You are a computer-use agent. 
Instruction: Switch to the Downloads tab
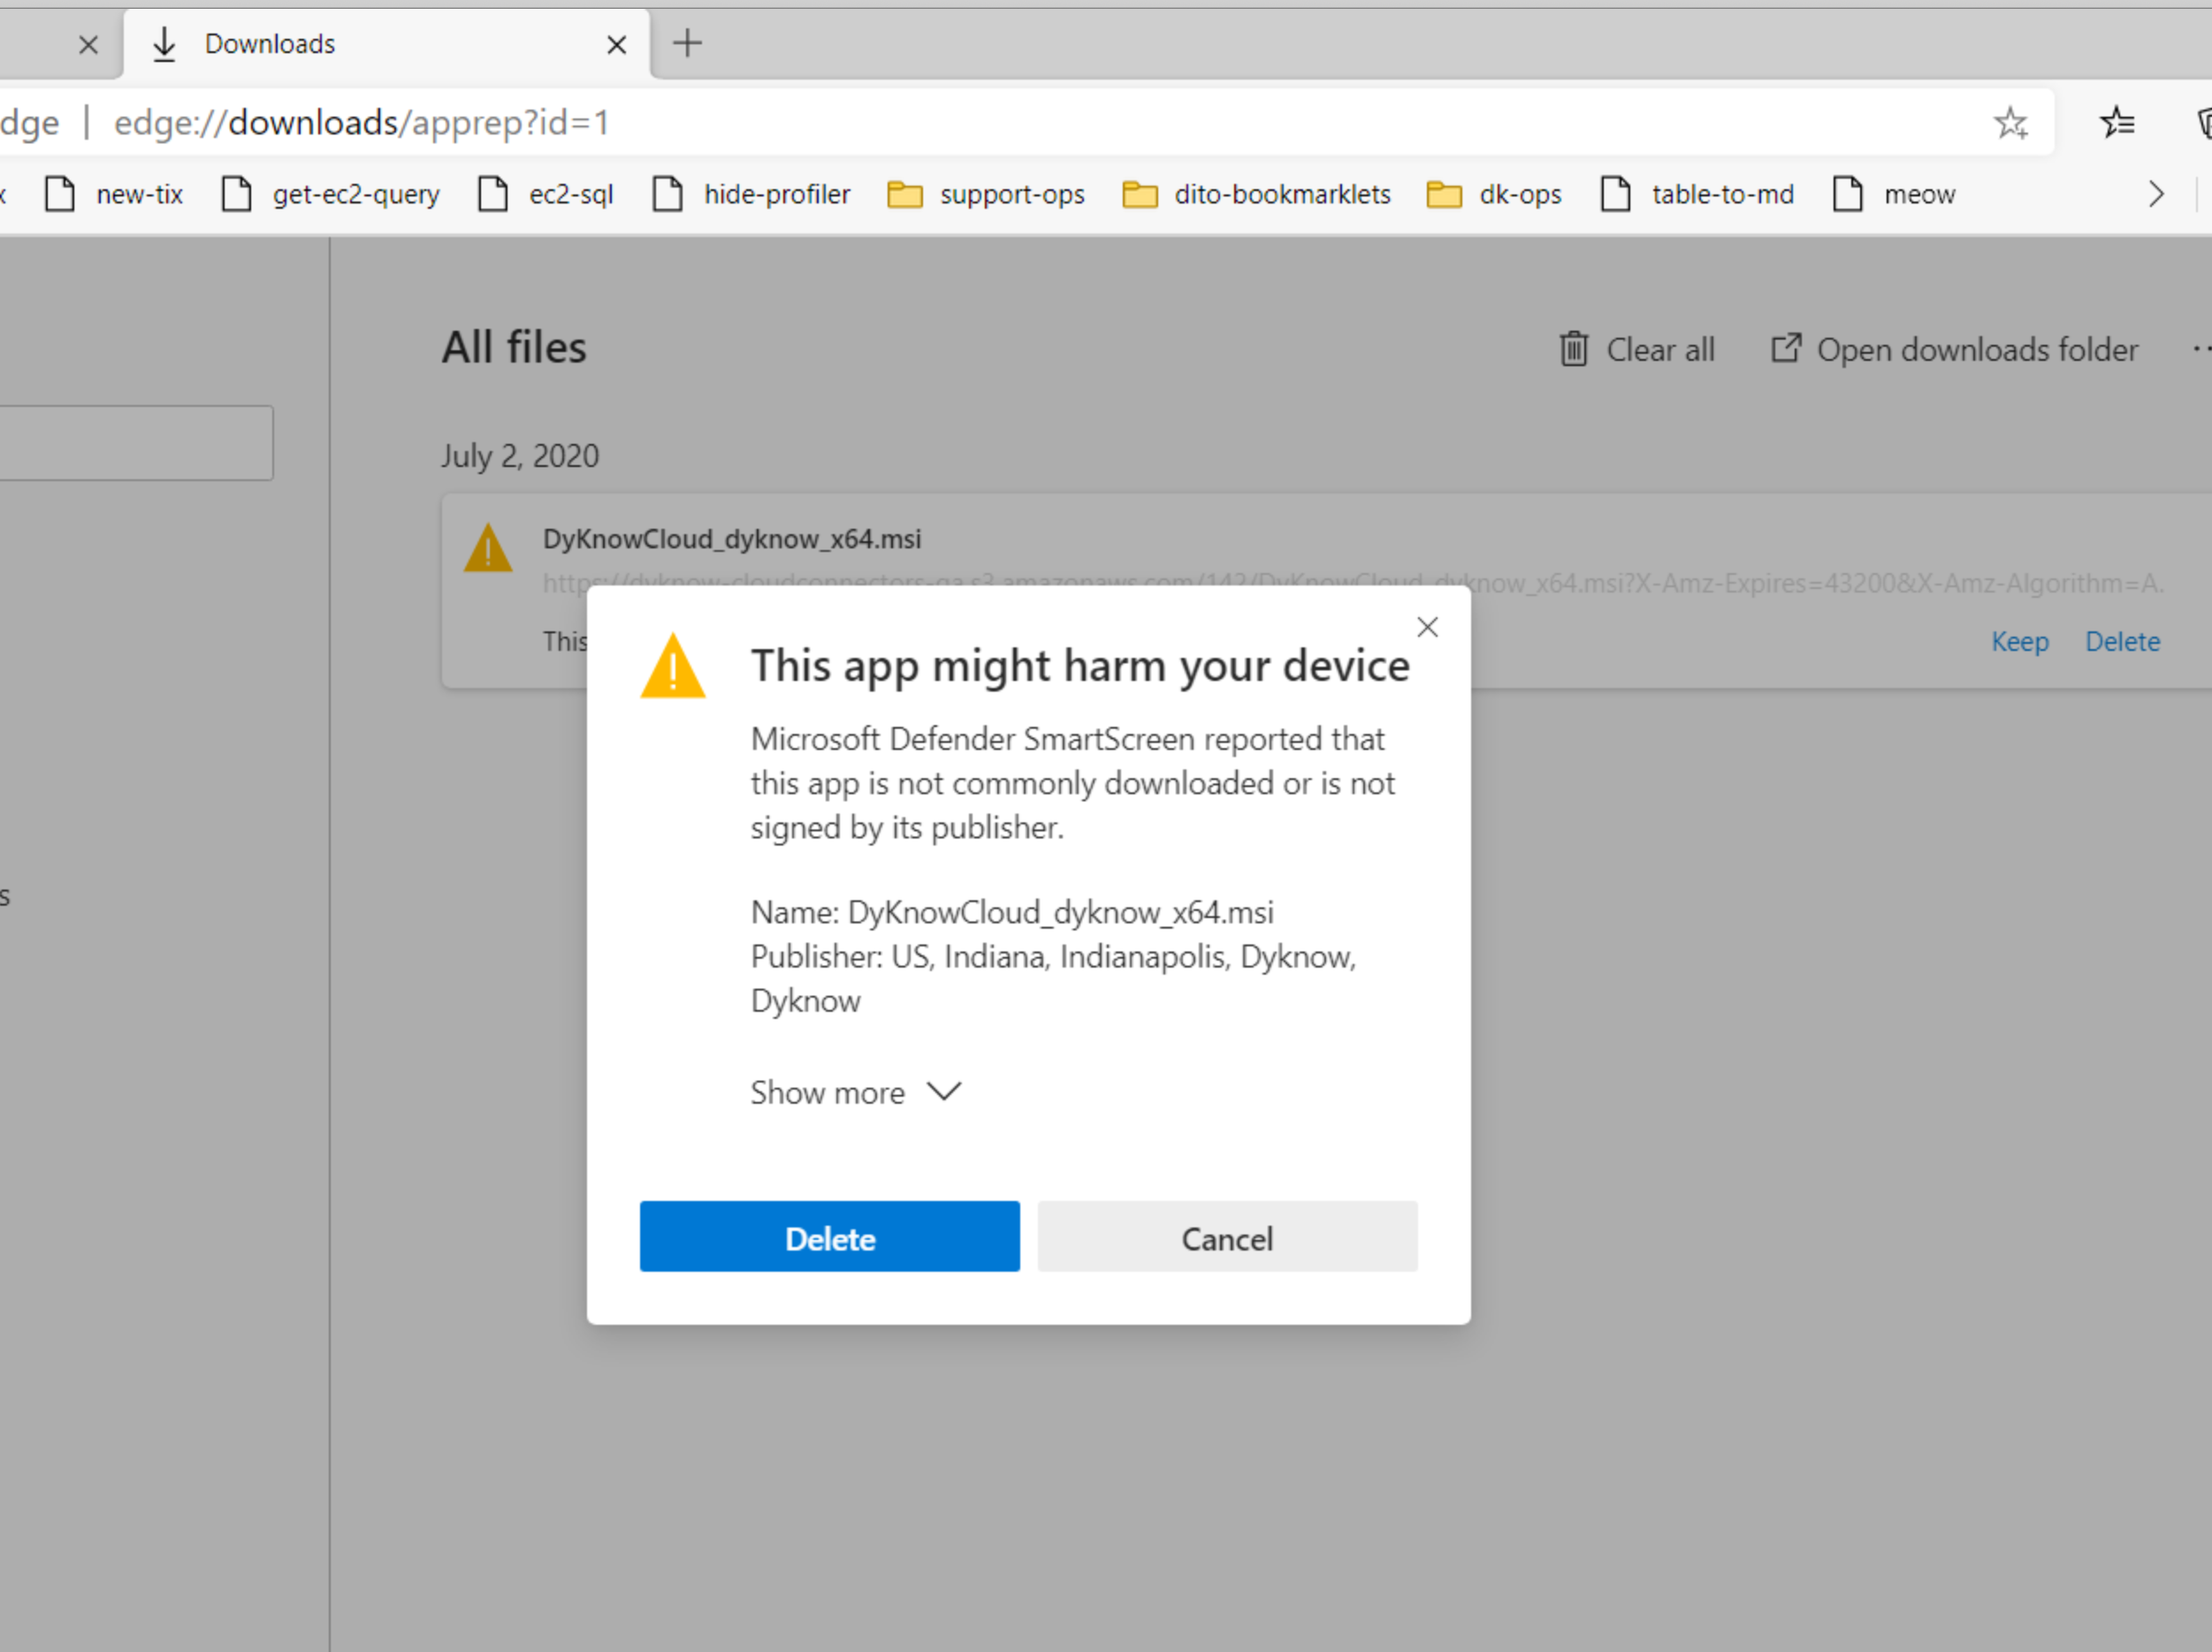point(269,43)
